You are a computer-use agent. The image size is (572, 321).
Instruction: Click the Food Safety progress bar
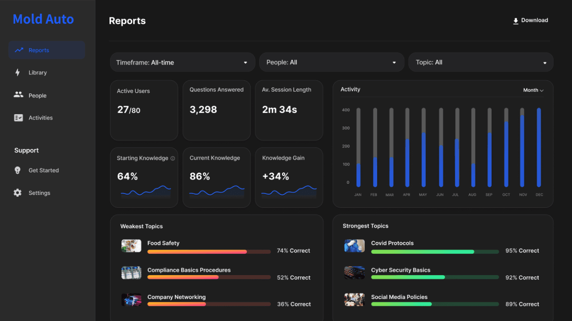click(209, 252)
